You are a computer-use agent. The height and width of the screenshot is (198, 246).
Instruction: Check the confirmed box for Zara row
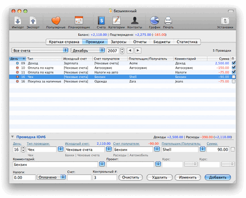233,81
